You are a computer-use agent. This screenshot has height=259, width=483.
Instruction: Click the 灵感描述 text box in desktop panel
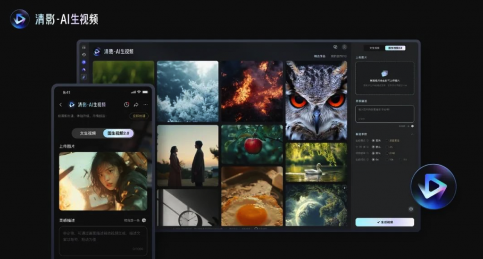tap(385, 114)
